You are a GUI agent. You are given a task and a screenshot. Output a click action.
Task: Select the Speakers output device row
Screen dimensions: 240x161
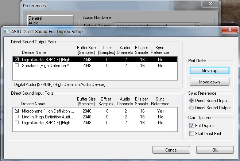(x=95, y=66)
